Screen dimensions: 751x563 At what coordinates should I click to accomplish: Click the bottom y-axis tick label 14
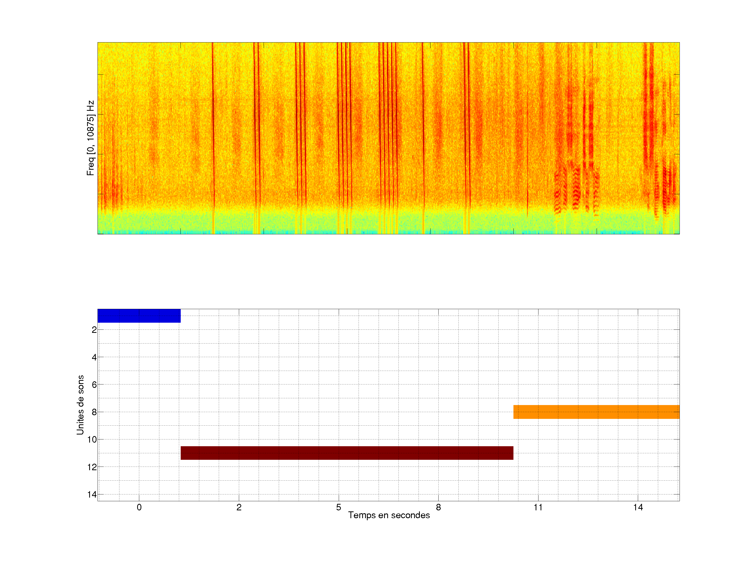pyautogui.click(x=92, y=494)
